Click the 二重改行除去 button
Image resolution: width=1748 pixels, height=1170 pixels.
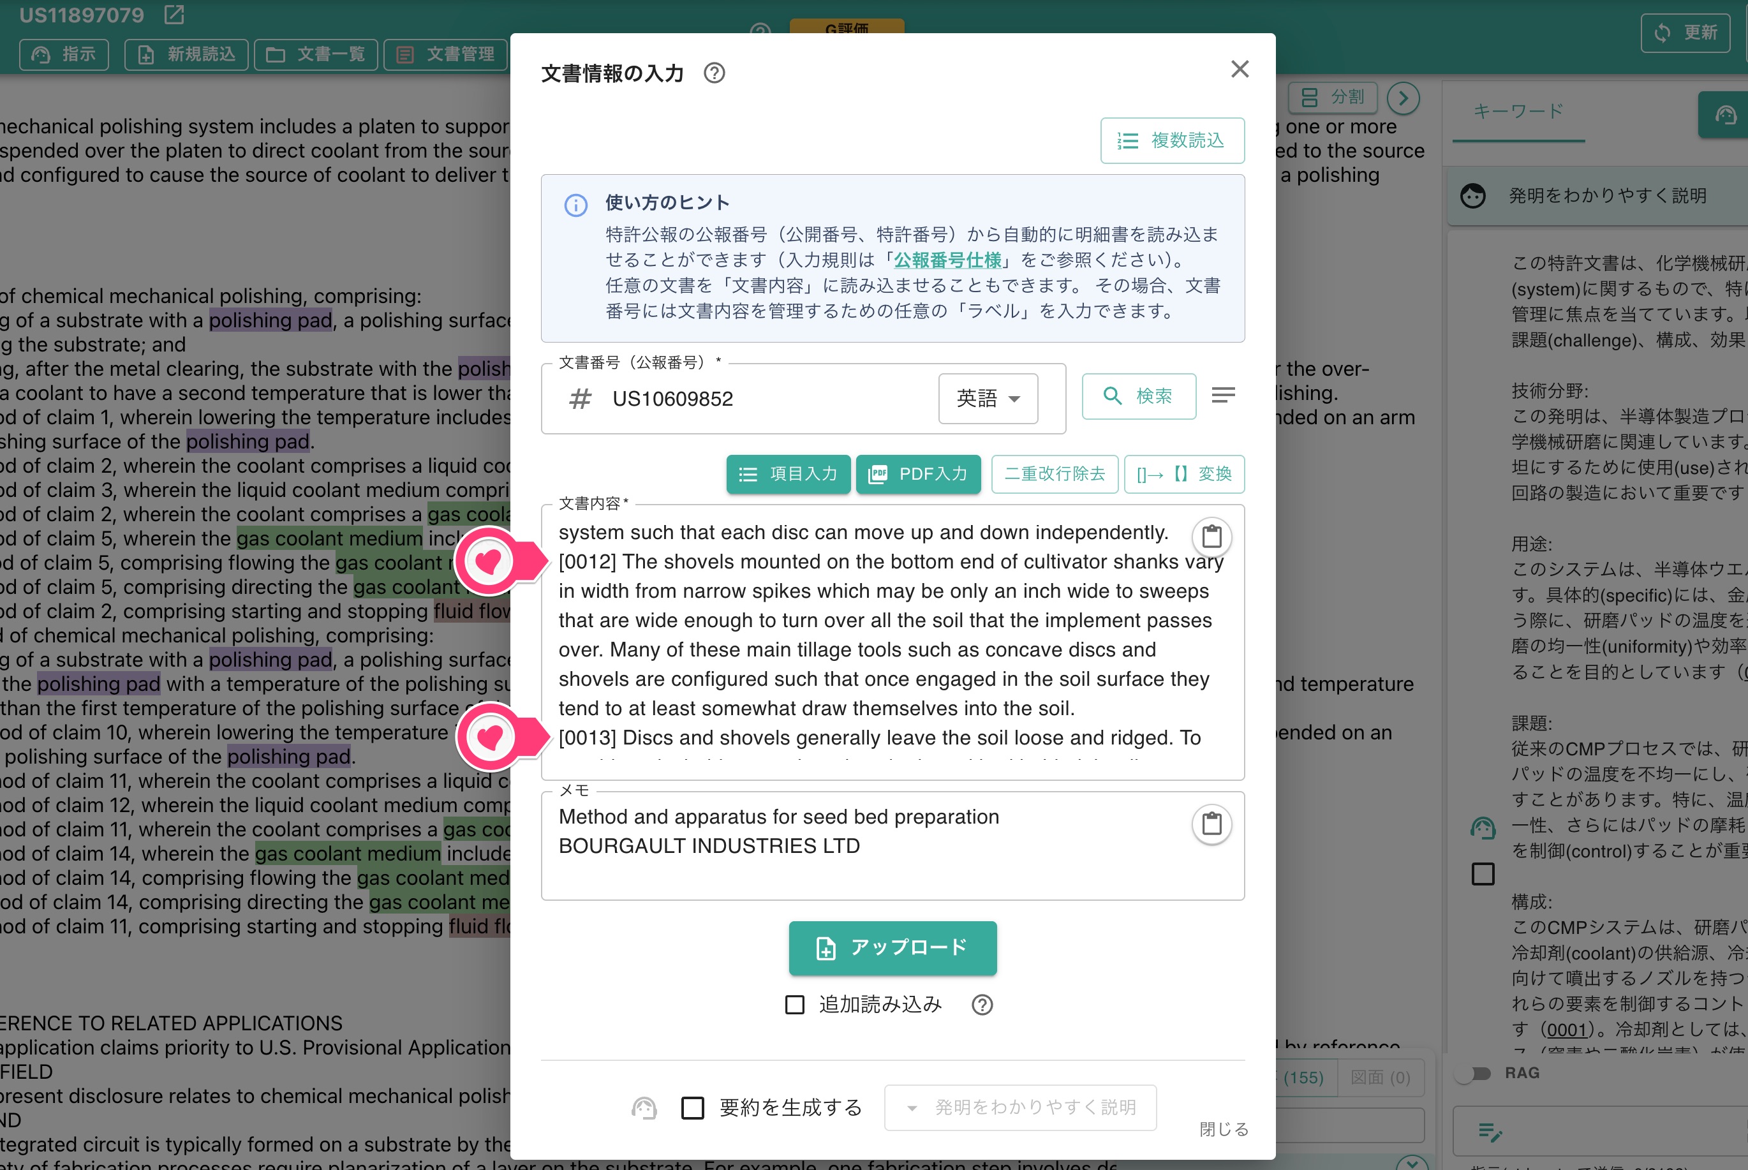1054,474
